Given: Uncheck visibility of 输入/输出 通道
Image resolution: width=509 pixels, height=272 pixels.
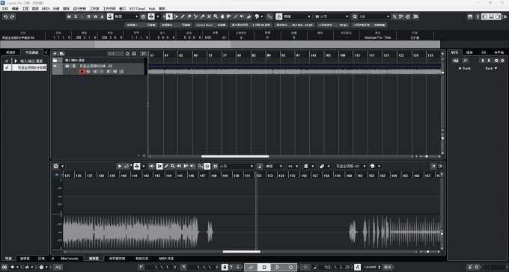Looking at the screenshot, I should click(x=7, y=61).
